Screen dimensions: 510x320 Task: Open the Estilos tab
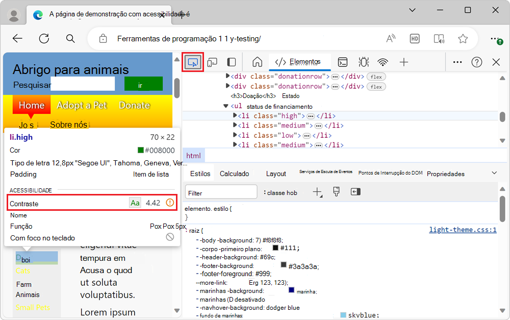(x=200, y=174)
